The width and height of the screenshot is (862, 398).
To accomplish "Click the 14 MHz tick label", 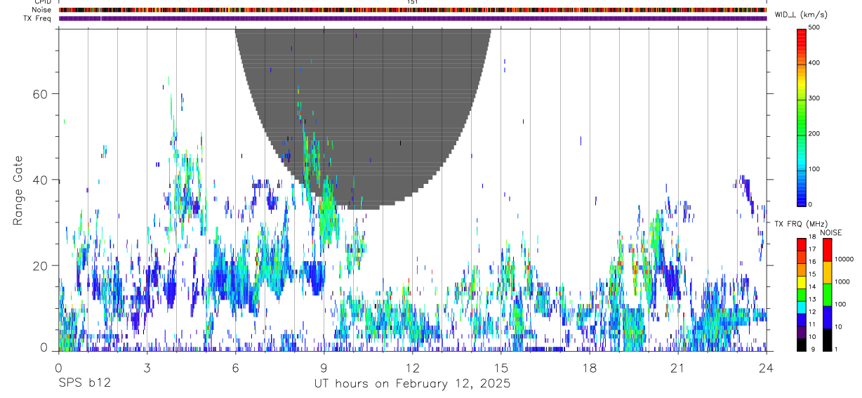I will (x=812, y=286).
